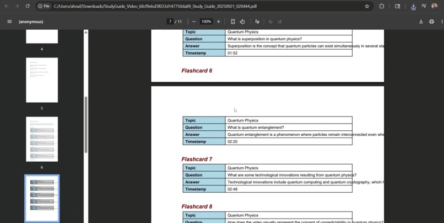Click the technological innovations question text
This screenshot has height=223, width=444.
[x=292, y=175]
